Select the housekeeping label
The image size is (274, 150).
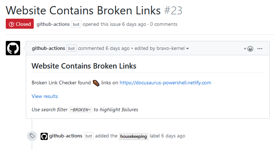[133, 136]
